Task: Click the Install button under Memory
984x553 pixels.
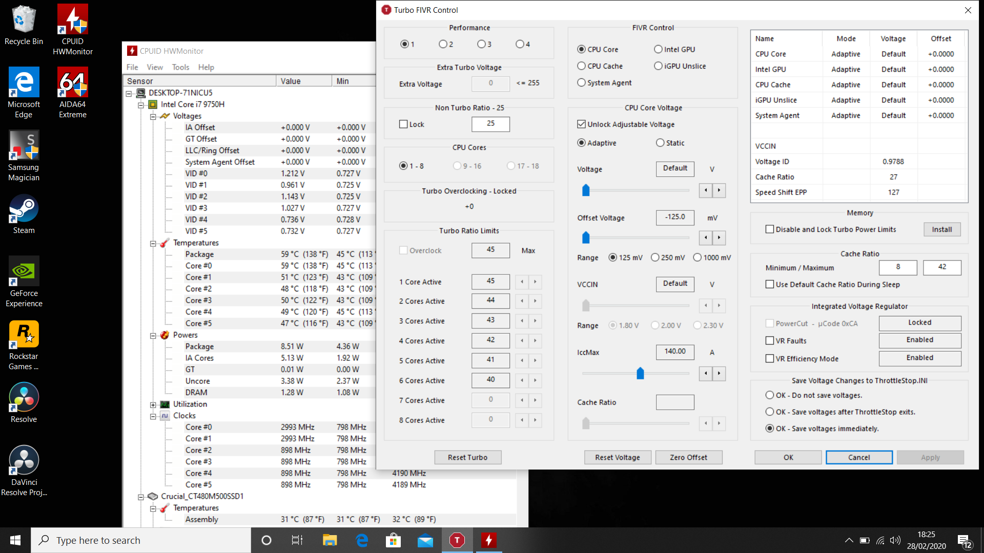Action: [942, 229]
